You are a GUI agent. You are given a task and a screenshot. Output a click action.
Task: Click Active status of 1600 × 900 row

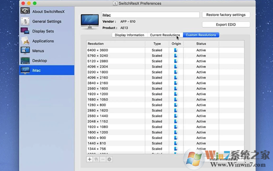(201, 138)
